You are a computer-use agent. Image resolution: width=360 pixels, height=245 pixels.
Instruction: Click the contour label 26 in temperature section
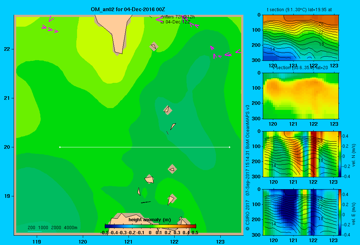click(321, 24)
